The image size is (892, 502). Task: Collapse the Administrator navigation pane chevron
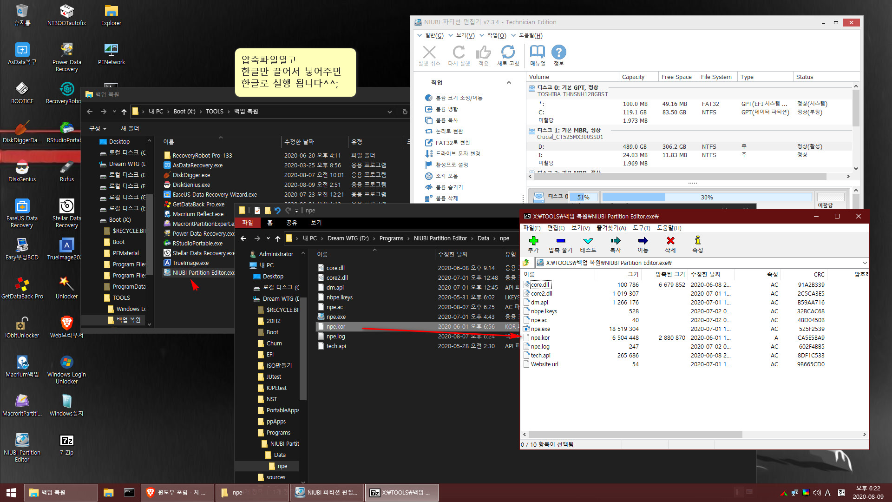(x=303, y=254)
